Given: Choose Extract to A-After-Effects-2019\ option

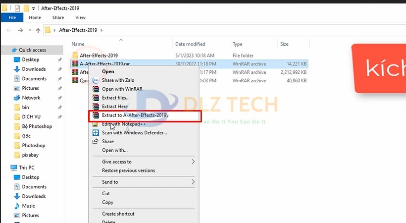Looking at the screenshot, I should 135,115.
